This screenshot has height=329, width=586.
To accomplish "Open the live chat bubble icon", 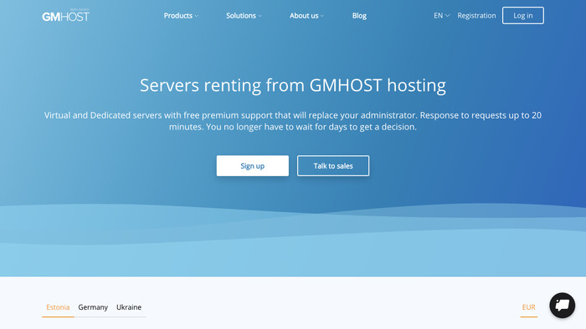I will coord(562,306).
